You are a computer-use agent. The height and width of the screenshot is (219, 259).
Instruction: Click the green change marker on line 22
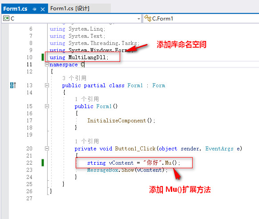tap(43, 162)
